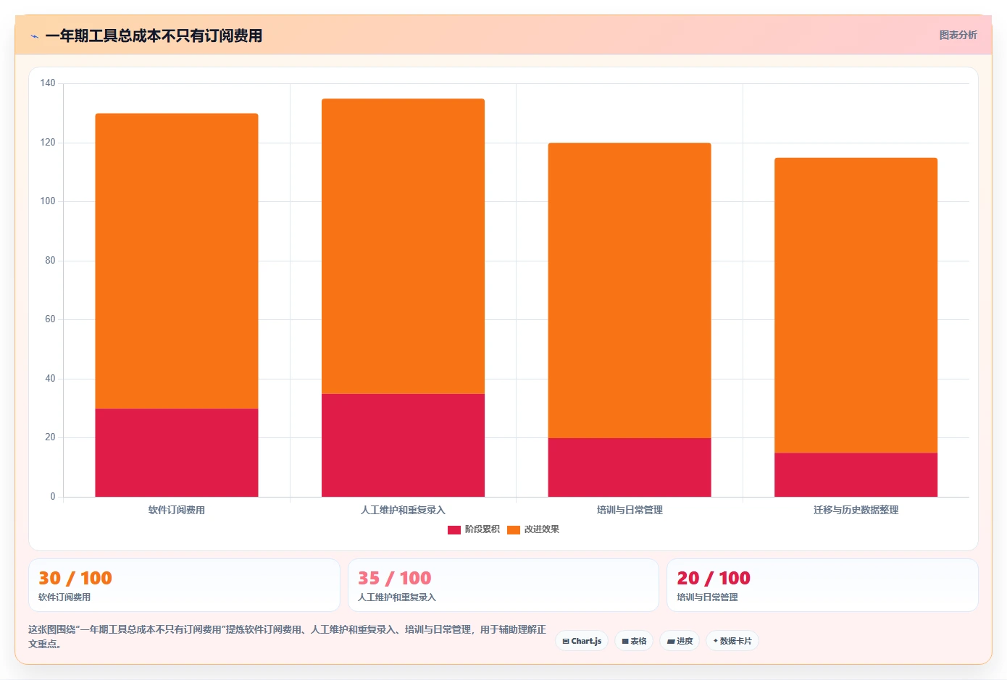
Task: Click the lightning icon beside the chart title
Action: tap(34, 36)
